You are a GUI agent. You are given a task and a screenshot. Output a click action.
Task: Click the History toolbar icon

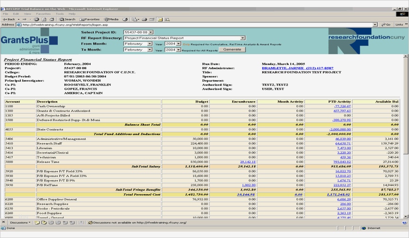(125, 19)
